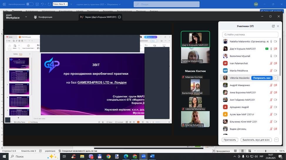Switch to the Конференция tab
286x160 pixels.
tap(43, 17)
